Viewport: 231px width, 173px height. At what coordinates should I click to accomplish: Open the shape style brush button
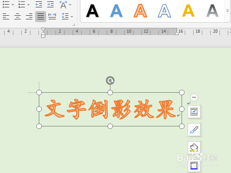pos(194,130)
